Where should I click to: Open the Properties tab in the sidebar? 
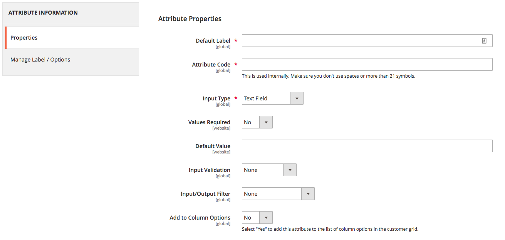(x=24, y=38)
